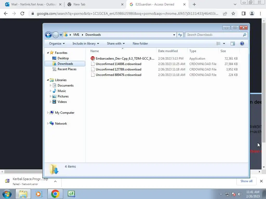Viewport: 266px width, 199px height.
Task: Select Desktop in Favorites
Action: 63,58
